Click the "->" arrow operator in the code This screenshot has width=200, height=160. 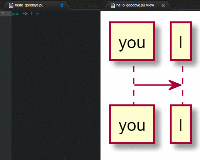(x=25, y=14)
